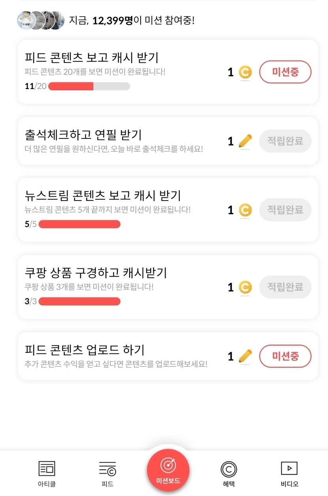Open the 쿠팡 상품 구경하고 캐시받기 mission title

point(96,273)
